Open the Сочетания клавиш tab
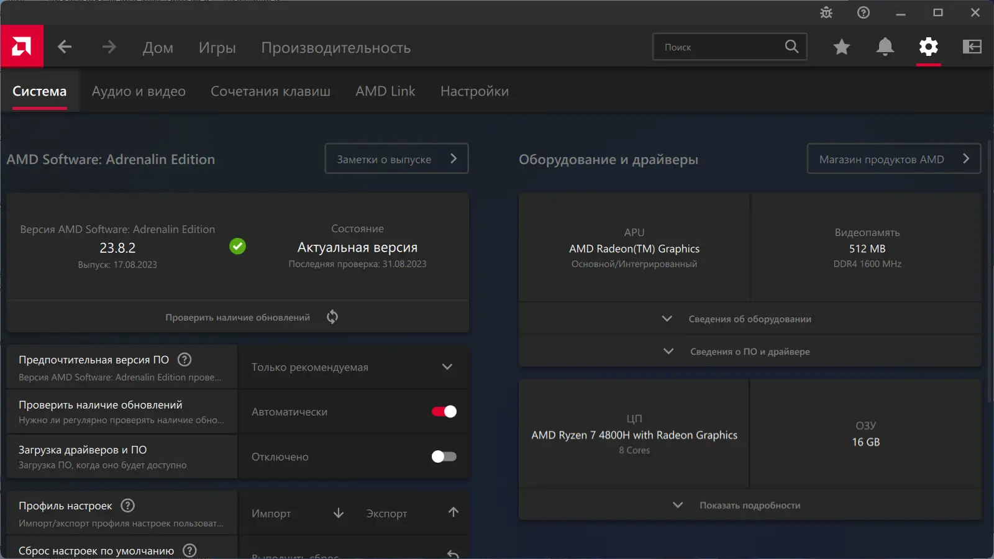Image resolution: width=994 pixels, height=559 pixels. pyautogui.click(x=270, y=91)
